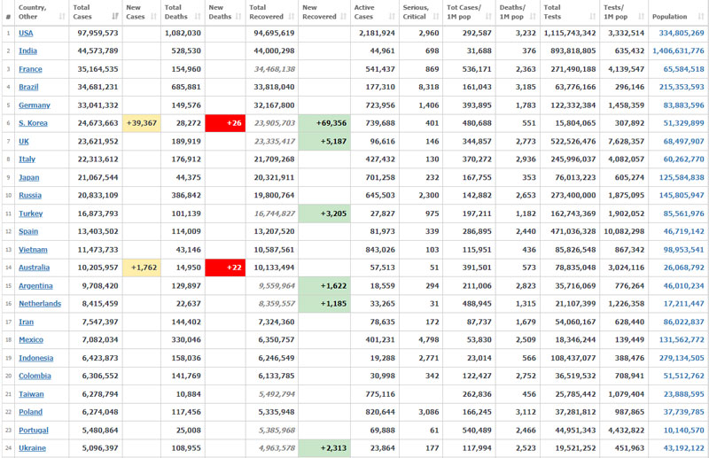Sort by Tests/1M pop sort icon
This screenshot has height=458, width=709.
click(641, 17)
